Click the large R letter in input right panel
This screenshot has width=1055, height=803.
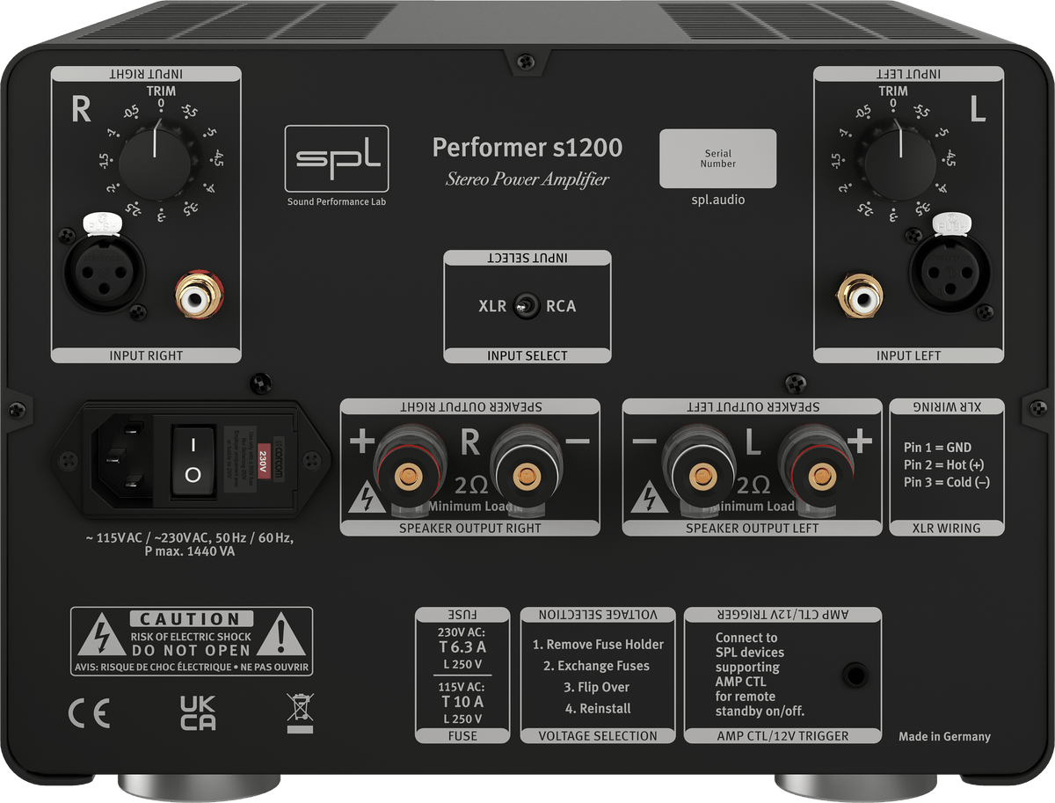pos(81,109)
